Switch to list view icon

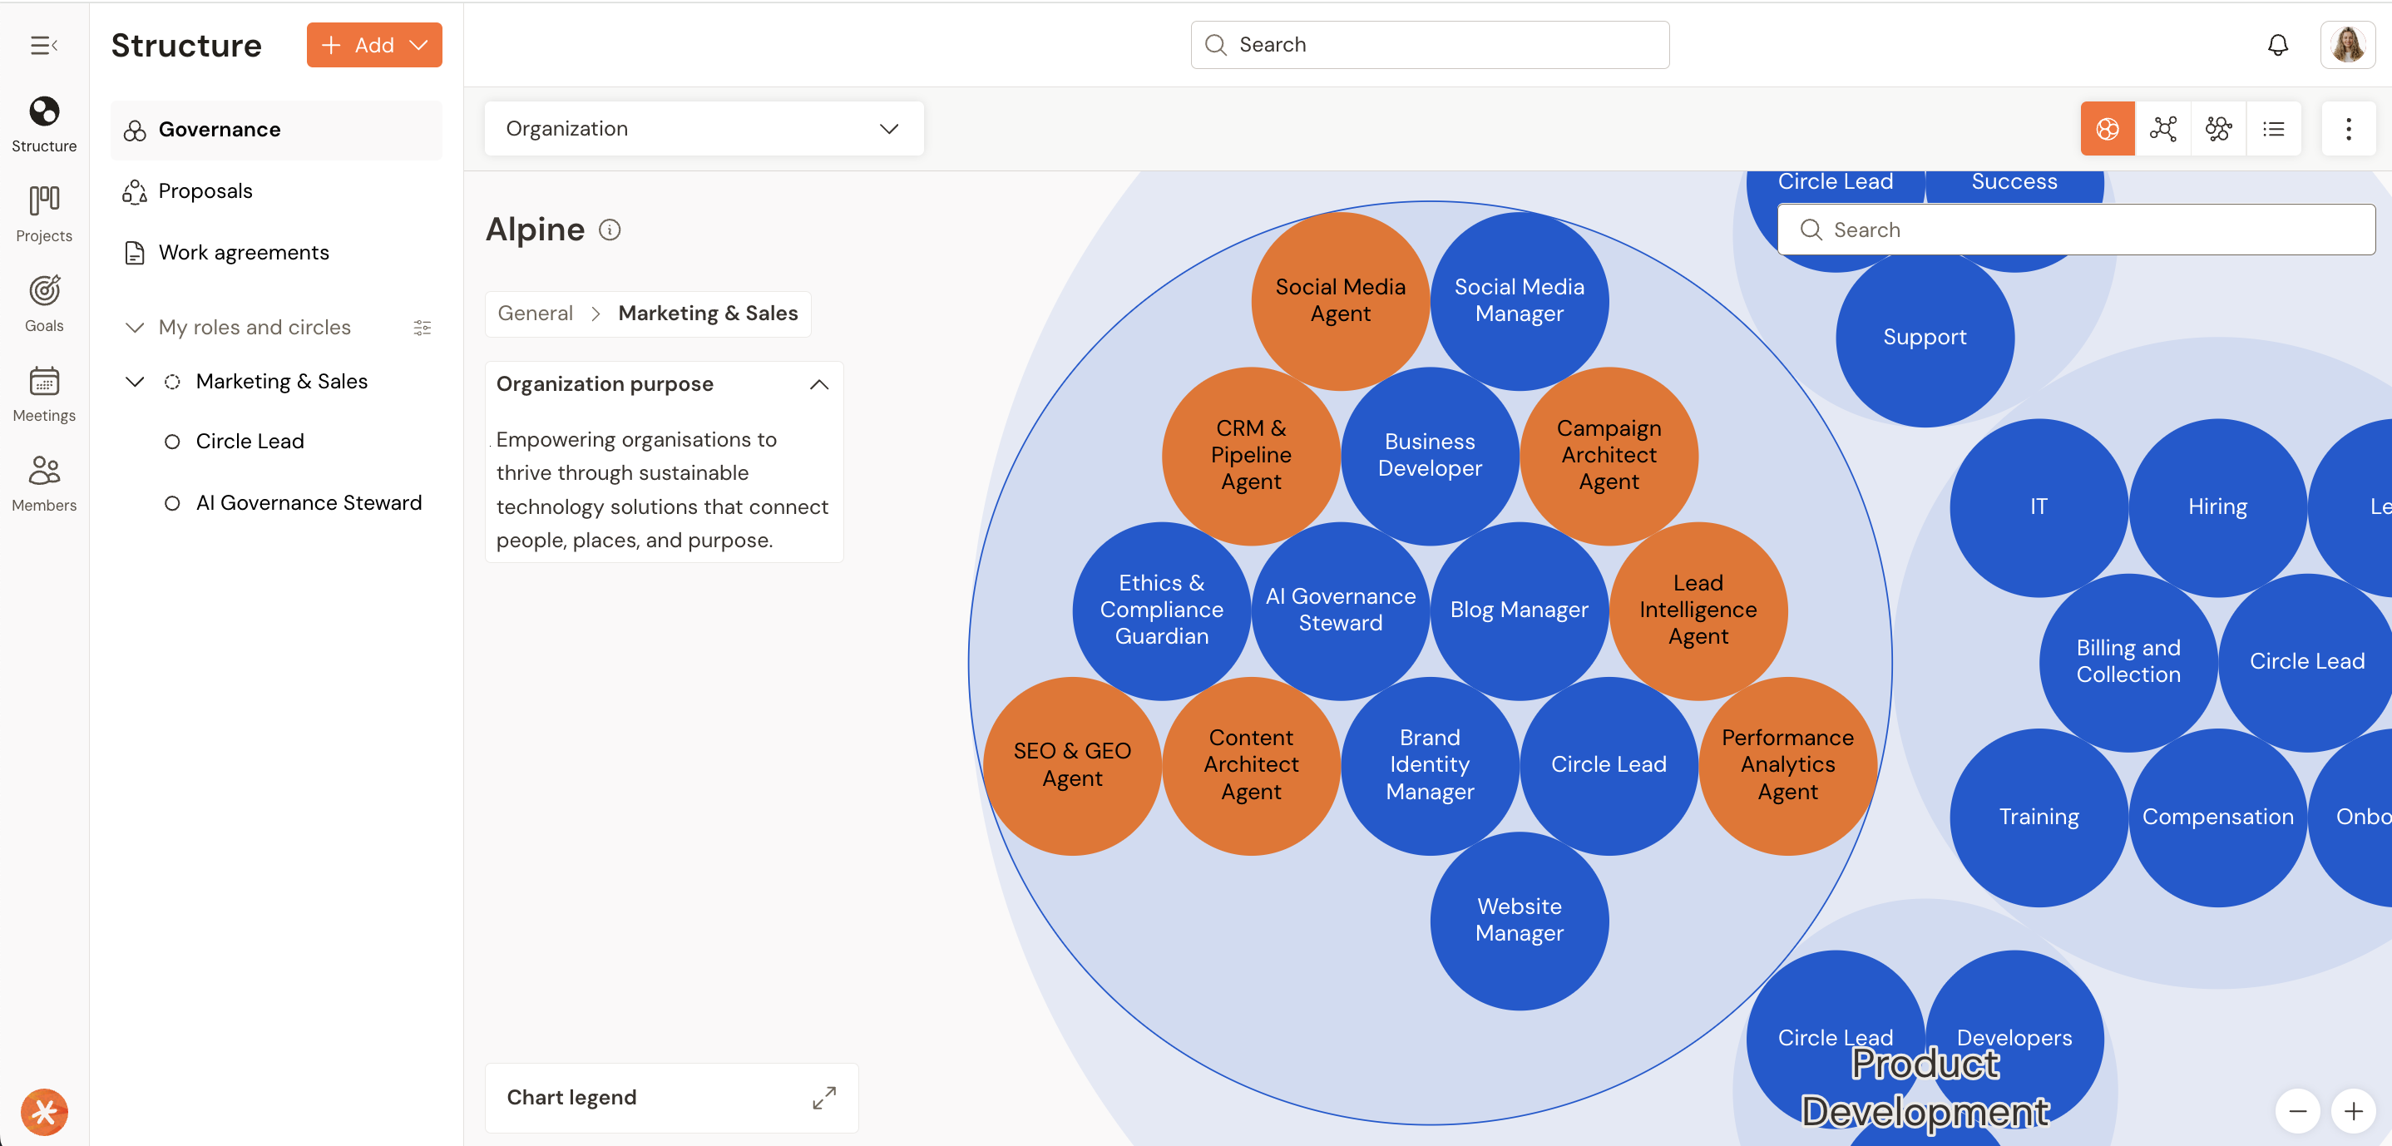[x=2273, y=129]
